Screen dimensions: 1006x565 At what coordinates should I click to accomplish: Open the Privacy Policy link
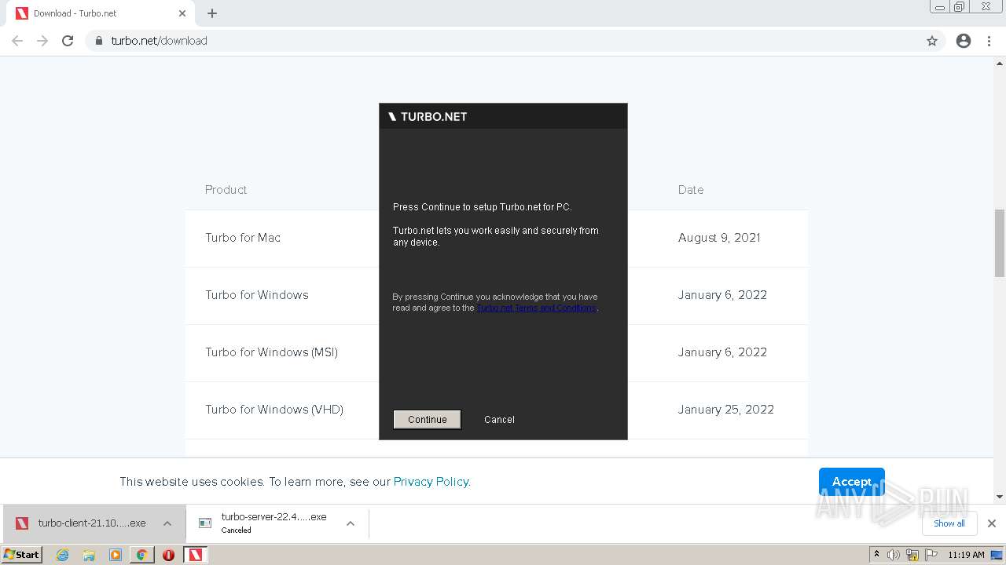(431, 482)
